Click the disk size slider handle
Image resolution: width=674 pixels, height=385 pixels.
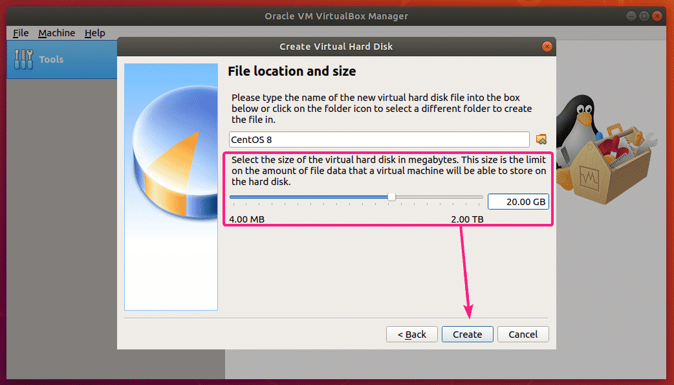pos(391,197)
